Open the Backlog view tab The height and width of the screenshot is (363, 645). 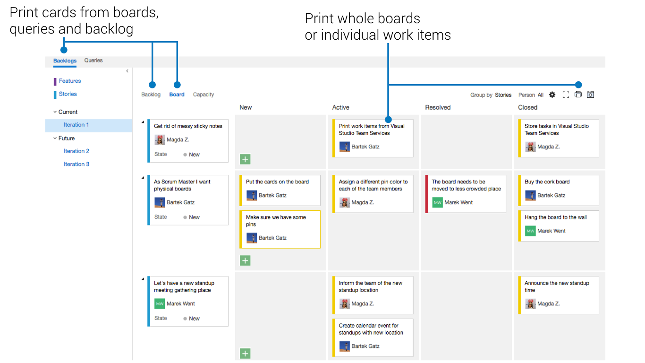click(x=151, y=95)
